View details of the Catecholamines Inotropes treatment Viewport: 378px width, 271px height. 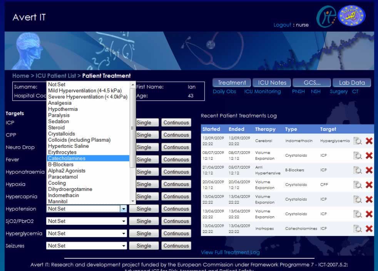point(358,229)
